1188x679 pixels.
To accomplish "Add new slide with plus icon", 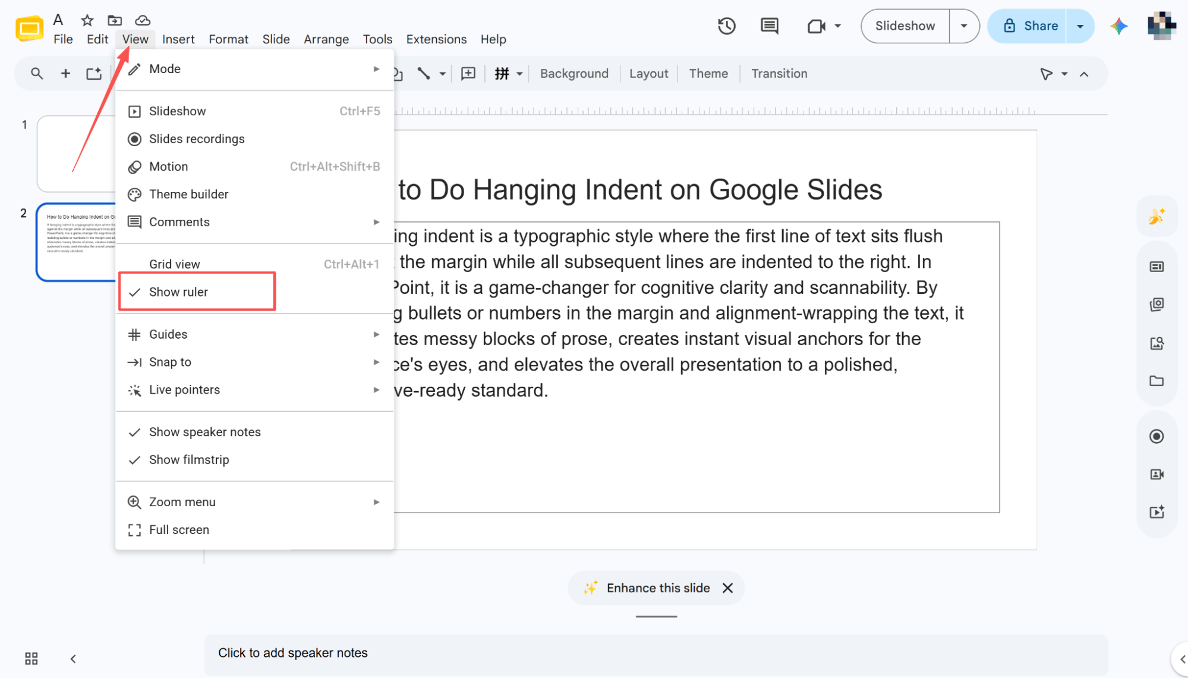I will pos(65,74).
